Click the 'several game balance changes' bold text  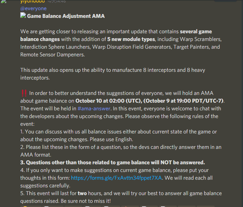116,35
